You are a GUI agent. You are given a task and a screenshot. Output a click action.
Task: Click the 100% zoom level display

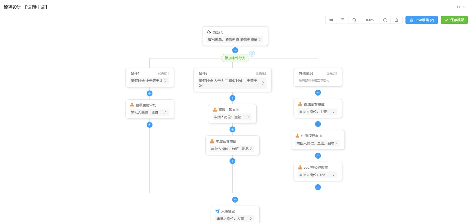(x=369, y=20)
